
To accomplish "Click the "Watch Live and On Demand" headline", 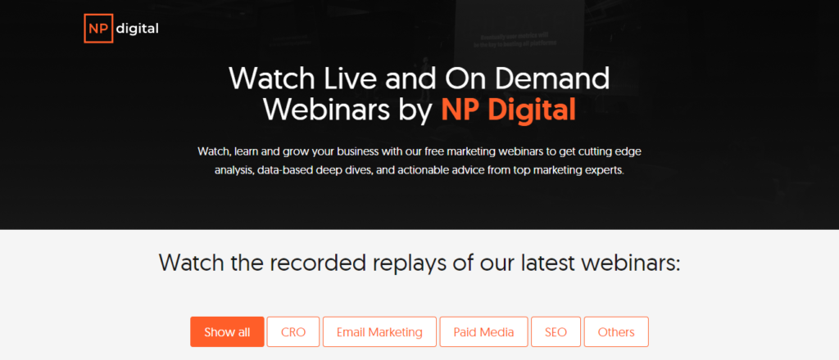I will click(x=419, y=79).
